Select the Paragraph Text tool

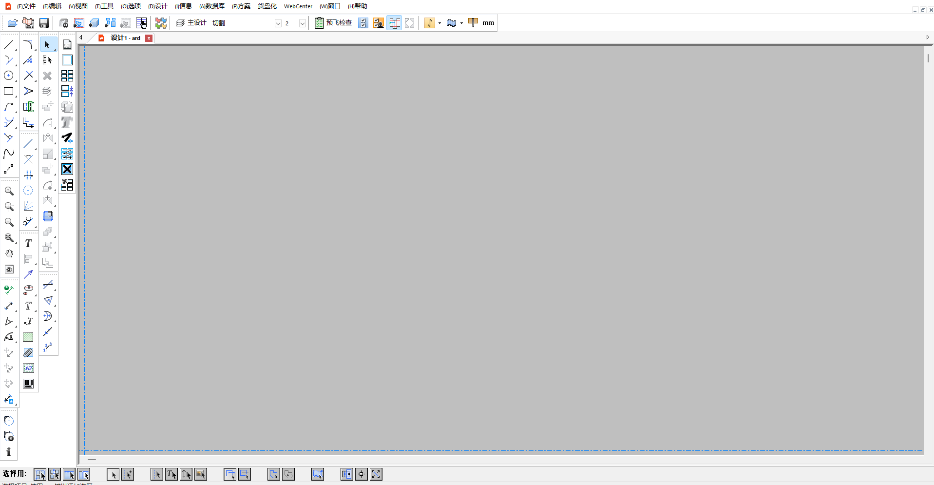click(28, 368)
